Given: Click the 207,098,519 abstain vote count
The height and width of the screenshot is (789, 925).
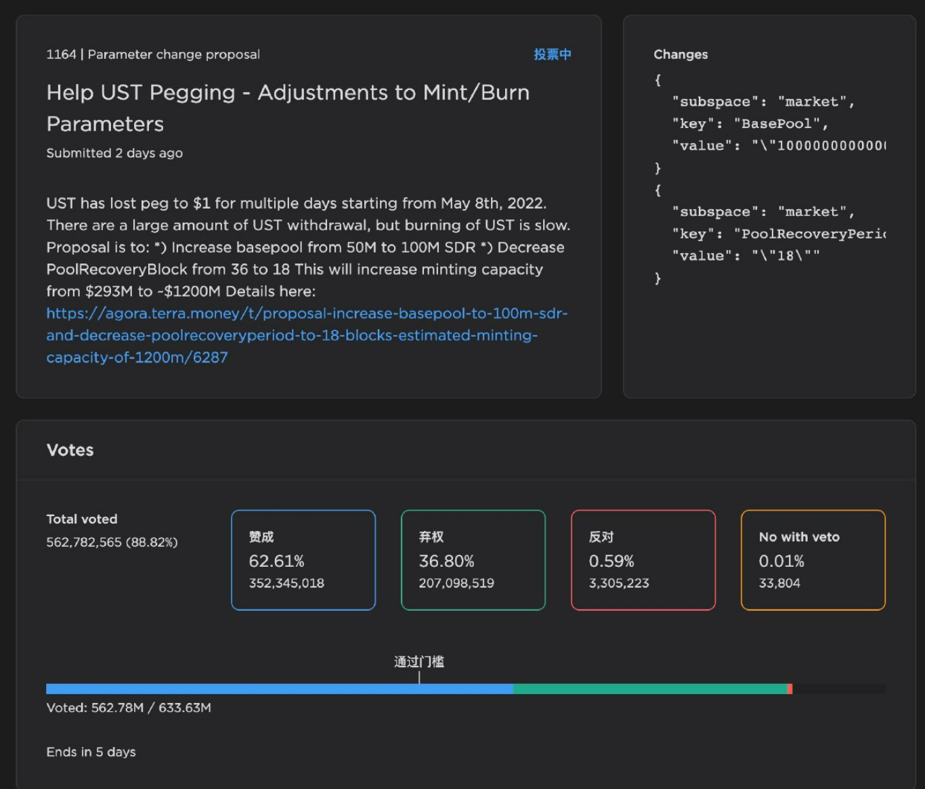Looking at the screenshot, I should point(456,583).
